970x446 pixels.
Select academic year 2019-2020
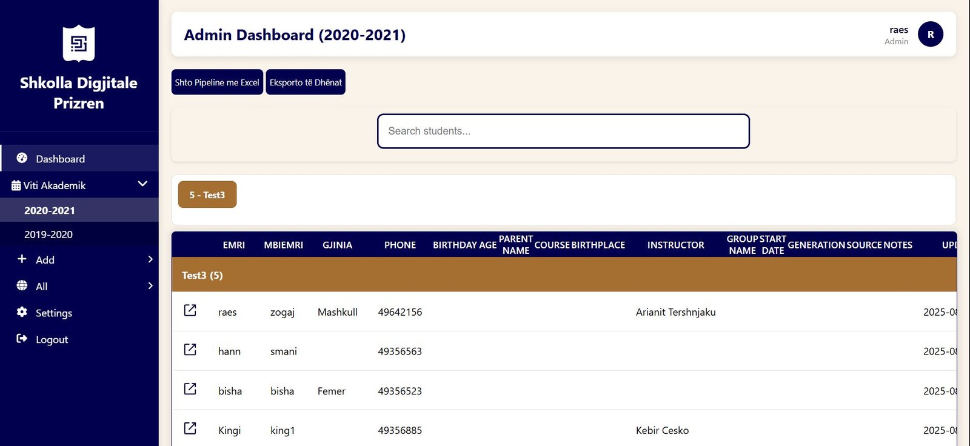pyautogui.click(x=79, y=235)
